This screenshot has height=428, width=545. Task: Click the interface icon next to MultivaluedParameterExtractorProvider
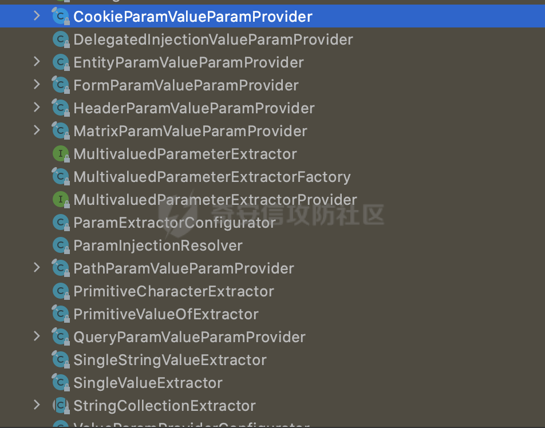pyautogui.click(x=60, y=200)
